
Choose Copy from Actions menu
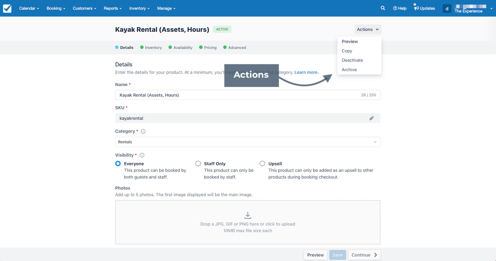(359, 51)
